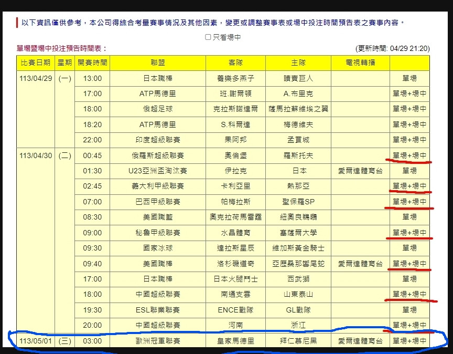453x354 pixels.
Task: Click the 養樂多燕子 team cell
Action: [236, 78]
